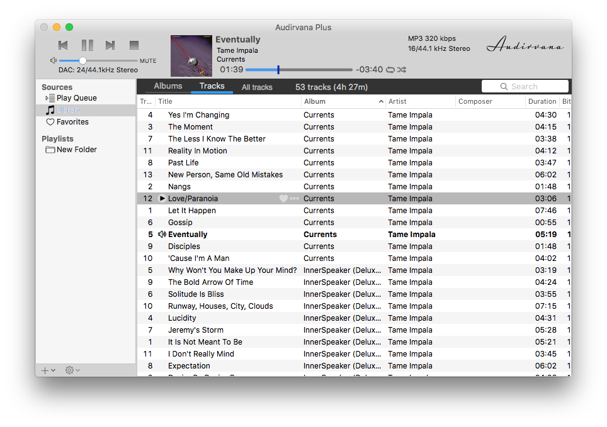
Task: Select the New Folder playlist
Action: tap(77, 150)
